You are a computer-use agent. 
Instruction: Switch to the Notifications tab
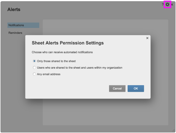coord(23,25)
